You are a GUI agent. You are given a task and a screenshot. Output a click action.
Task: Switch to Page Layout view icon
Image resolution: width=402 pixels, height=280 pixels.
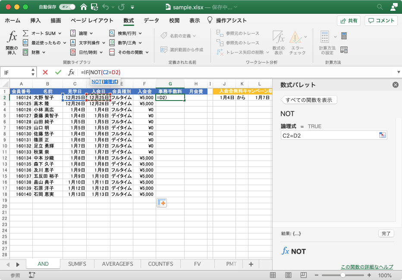288,275
